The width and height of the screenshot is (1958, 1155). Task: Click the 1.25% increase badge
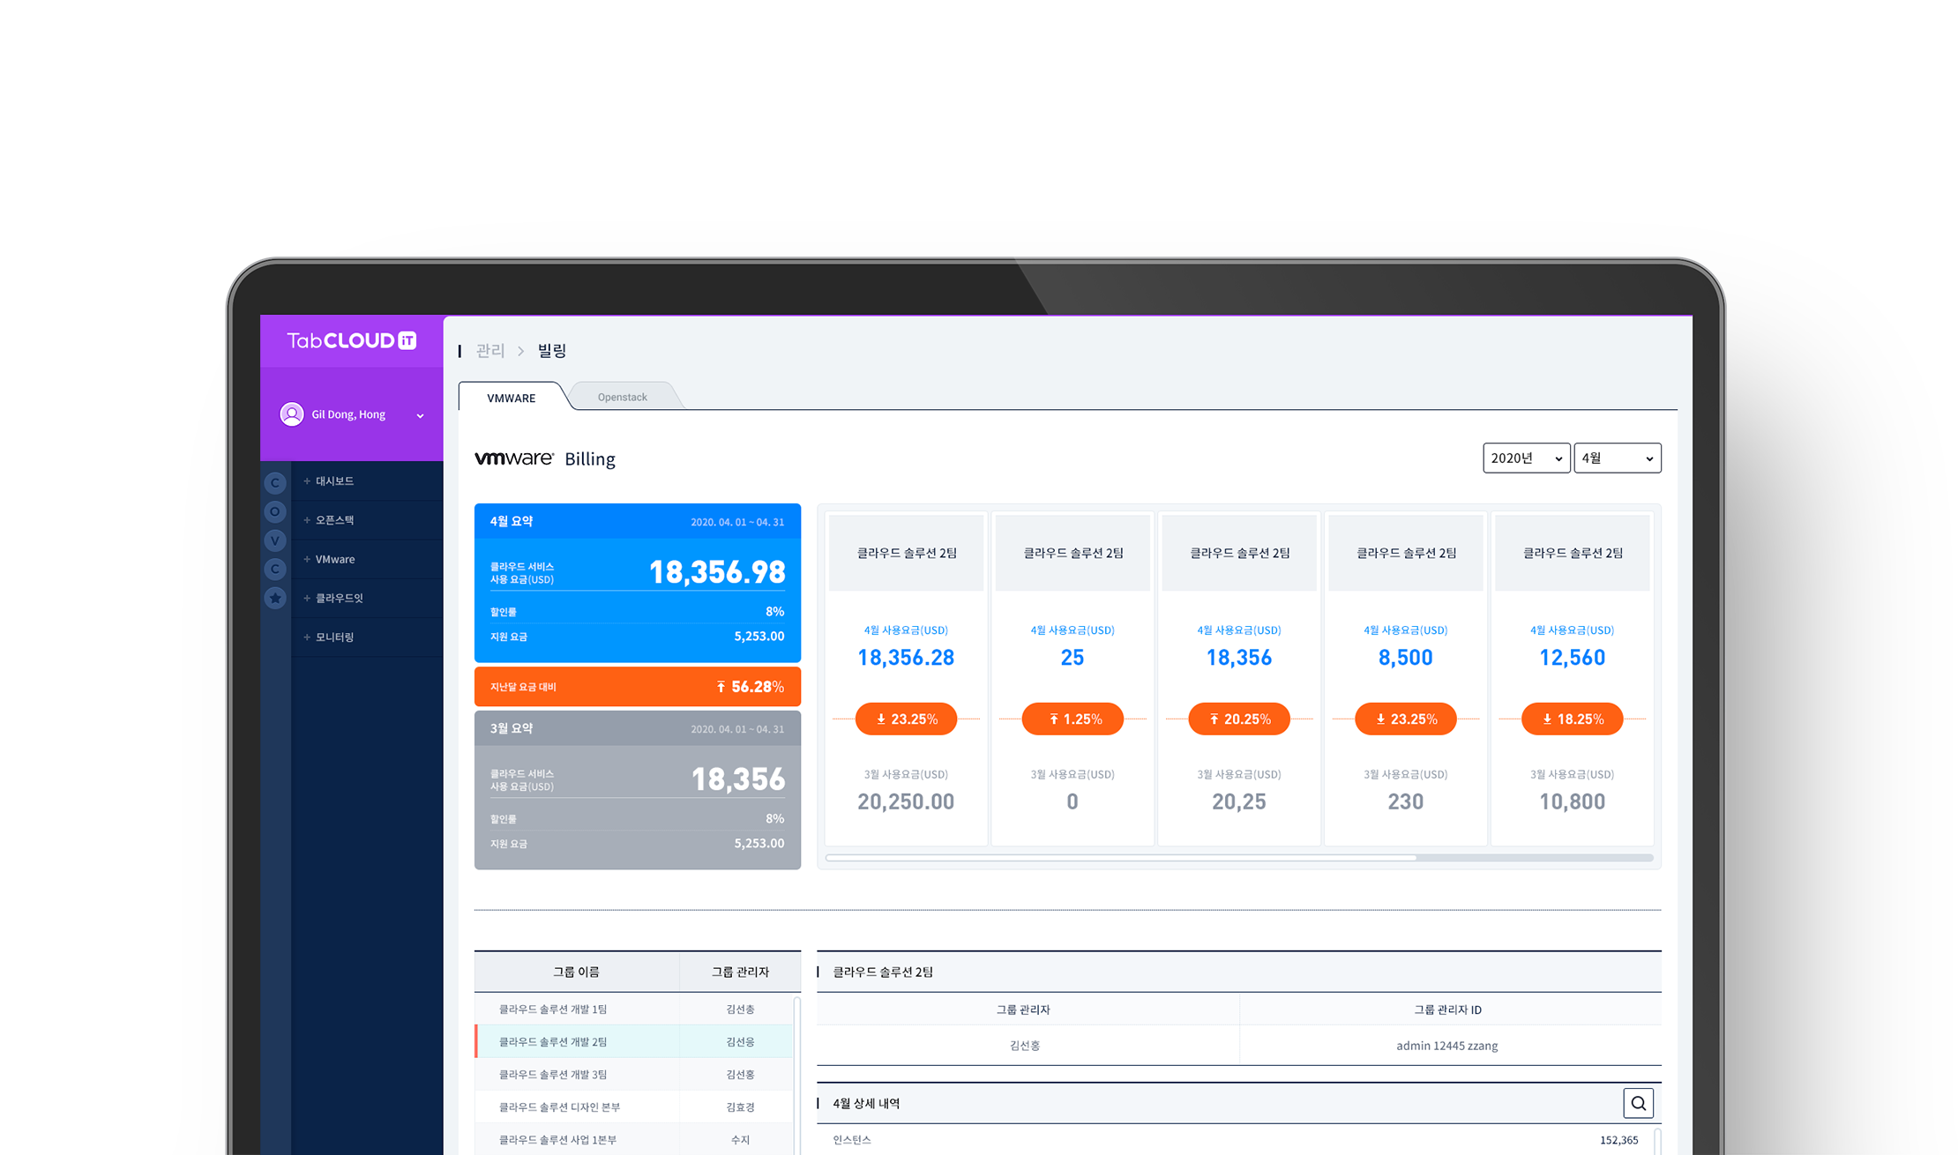click(1072, 719)
